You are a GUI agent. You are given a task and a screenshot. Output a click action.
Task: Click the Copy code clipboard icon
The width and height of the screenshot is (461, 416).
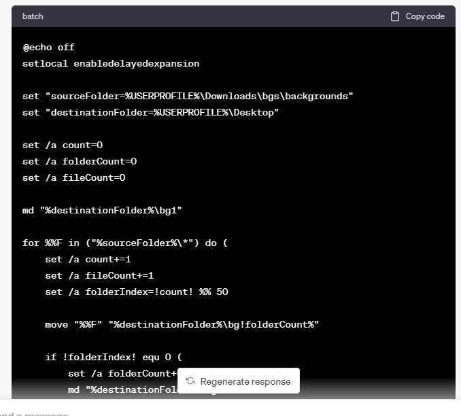pos(395,16)
